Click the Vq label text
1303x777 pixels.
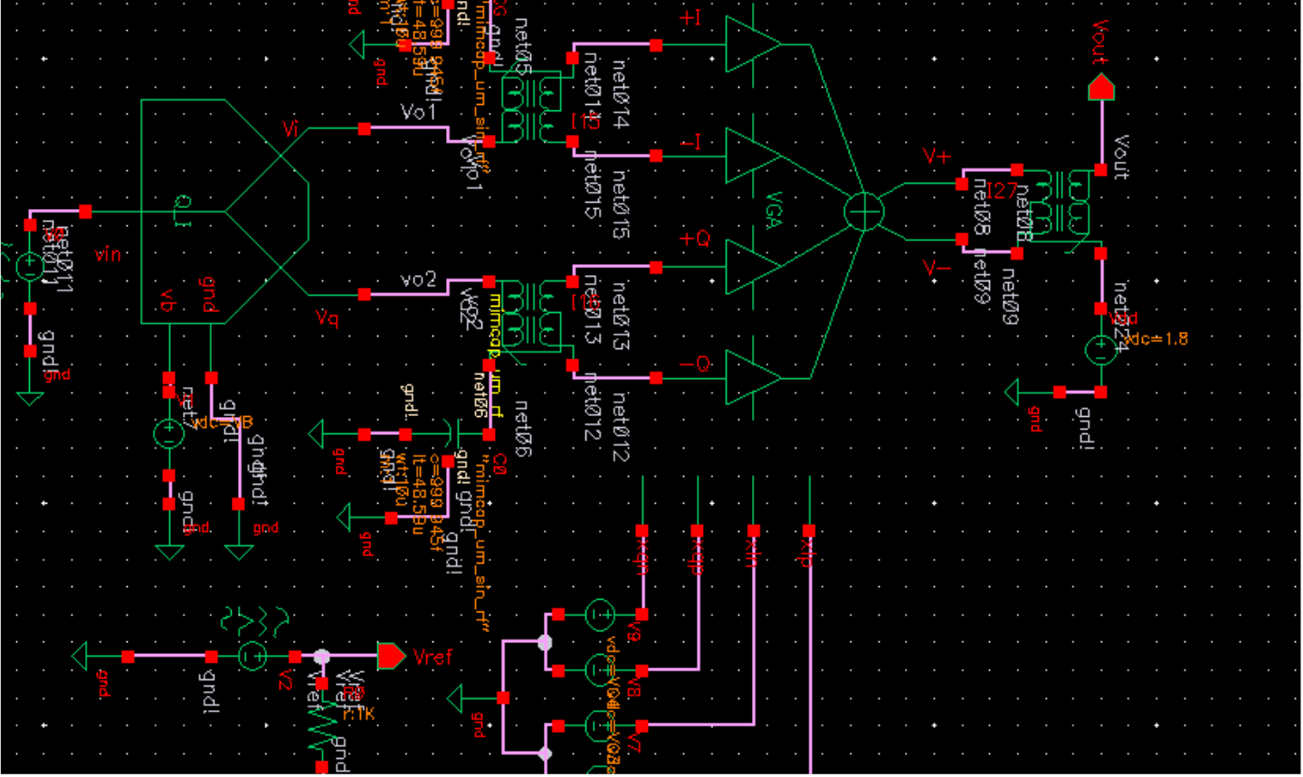327,317
